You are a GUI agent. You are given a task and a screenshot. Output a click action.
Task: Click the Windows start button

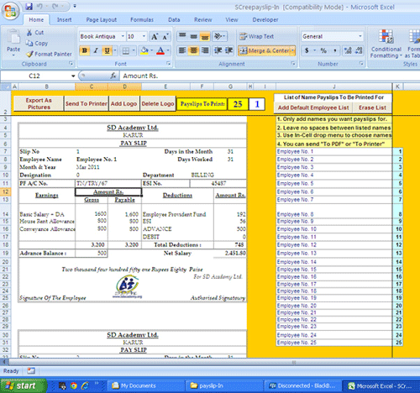(x=24, y=385)
